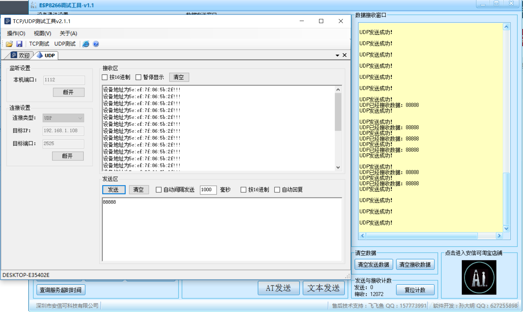Open the 视图(V) menu
Image resolution: width=523 pixels, height=312 pixels.
pyautogui.click(x=43, y=33)
